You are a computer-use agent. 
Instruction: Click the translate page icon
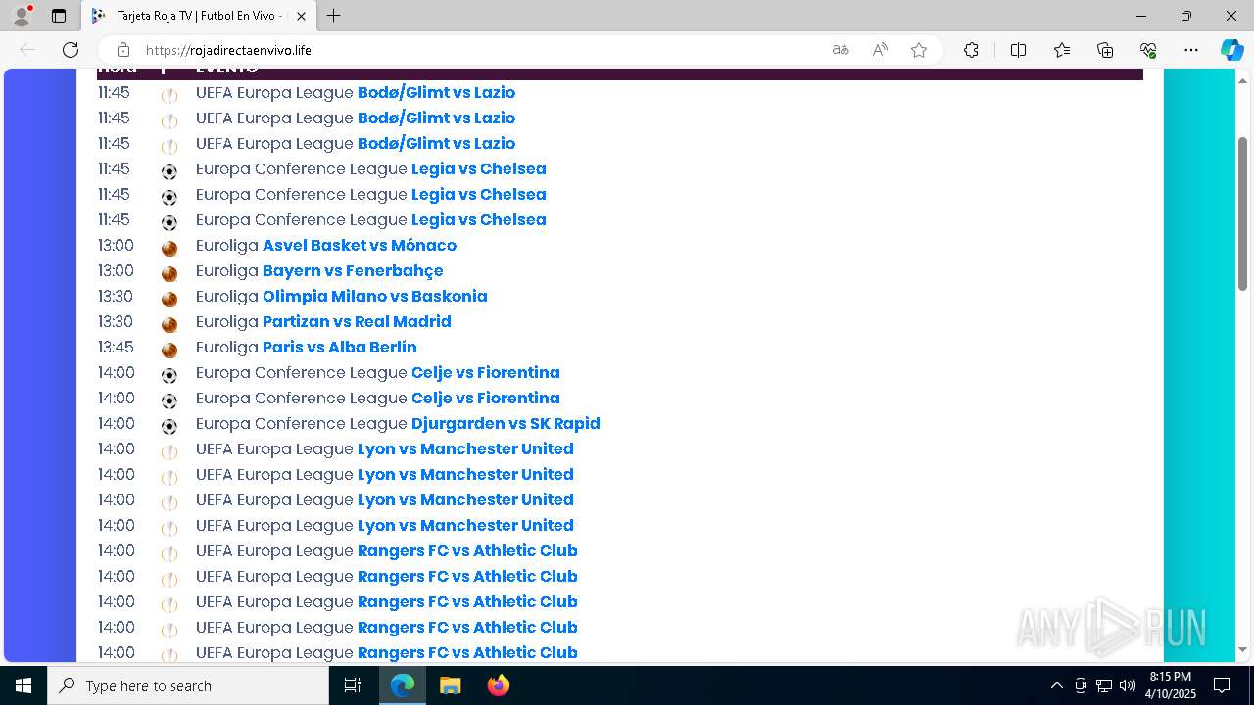pos(841,50)
